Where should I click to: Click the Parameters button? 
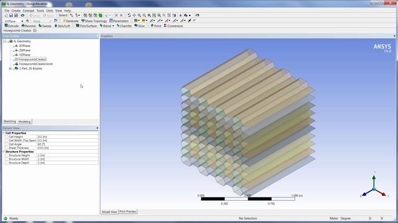[x=119, y=20]
